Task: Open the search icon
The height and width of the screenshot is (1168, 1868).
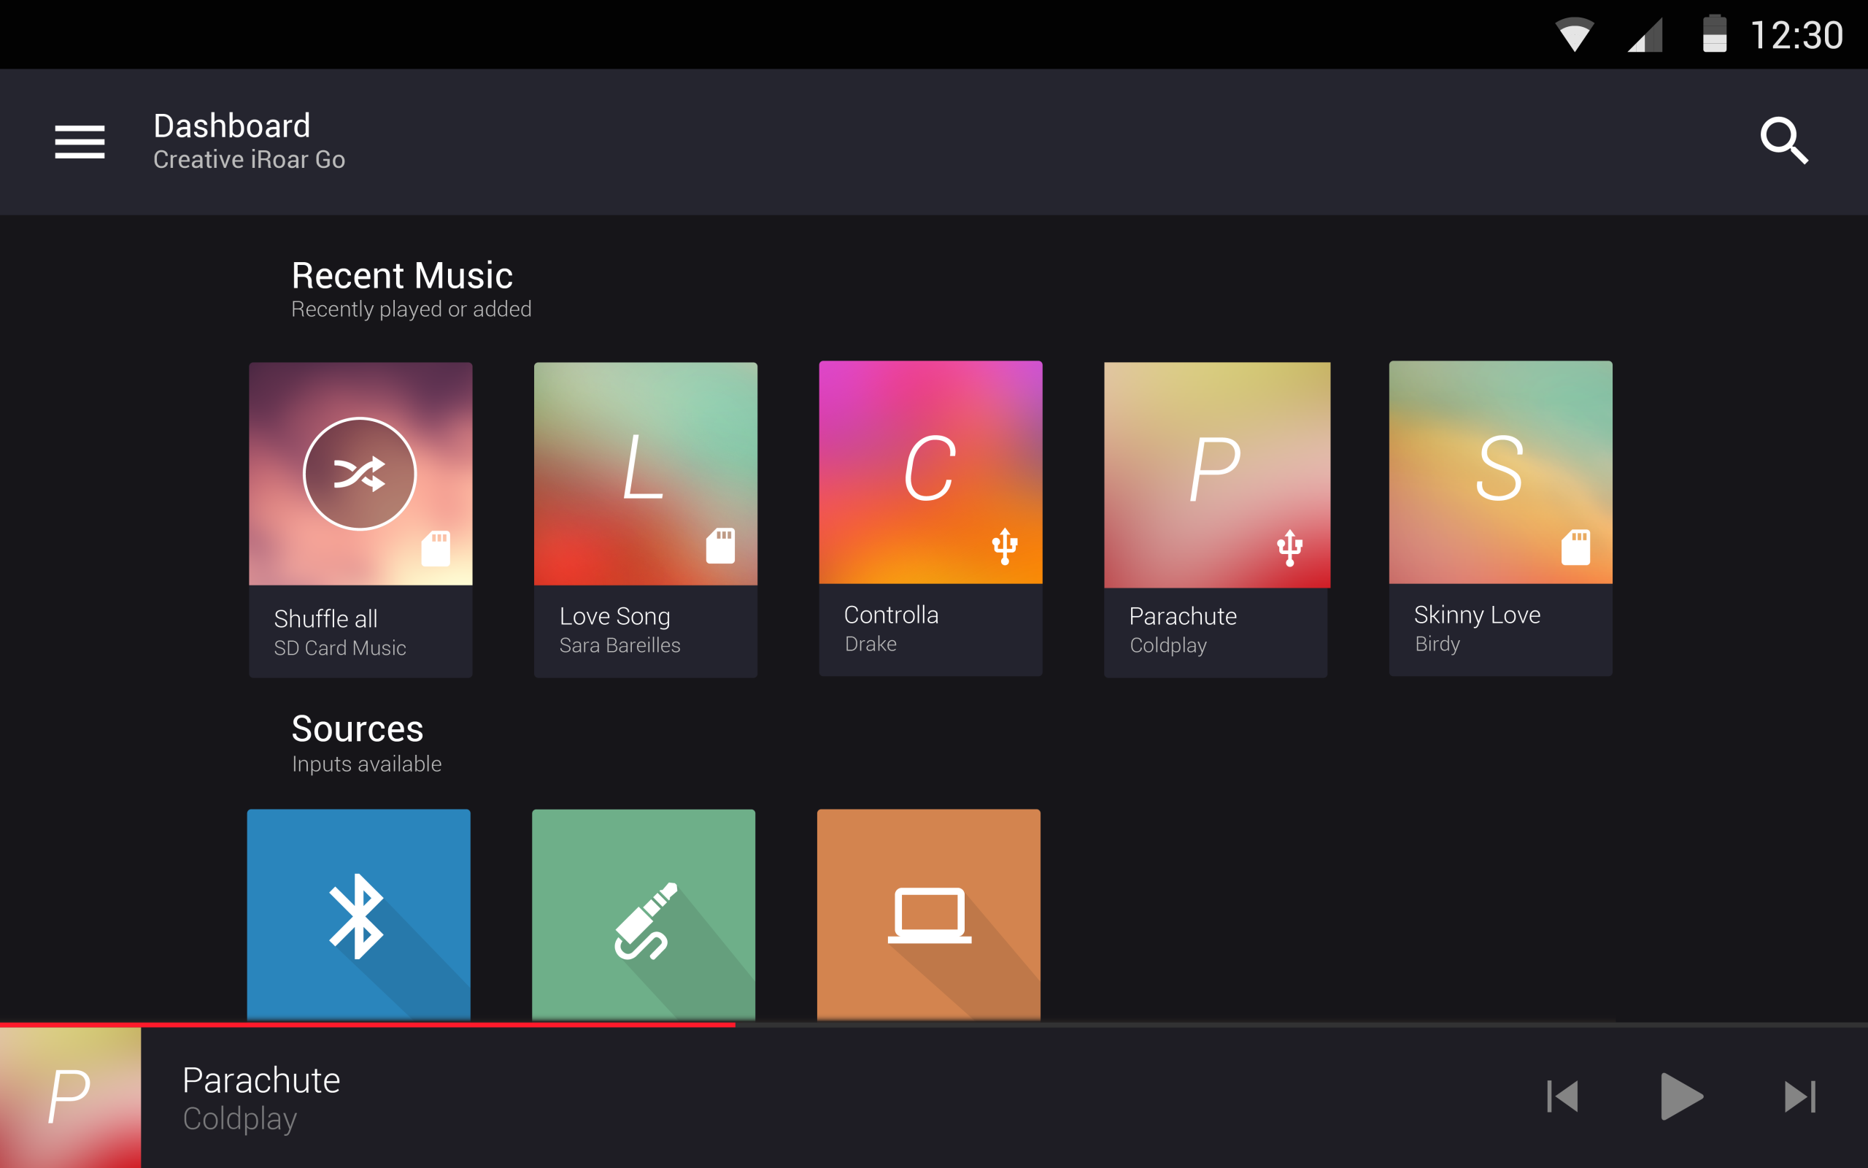Action: tap(1784, 141)
